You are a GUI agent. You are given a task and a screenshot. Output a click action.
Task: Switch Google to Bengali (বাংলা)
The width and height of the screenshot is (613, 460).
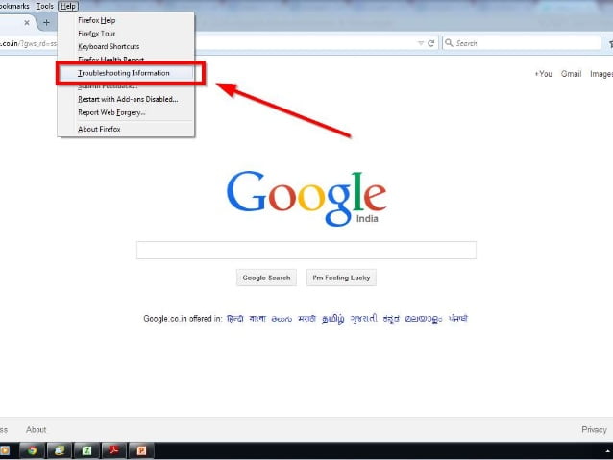[257, 319]
